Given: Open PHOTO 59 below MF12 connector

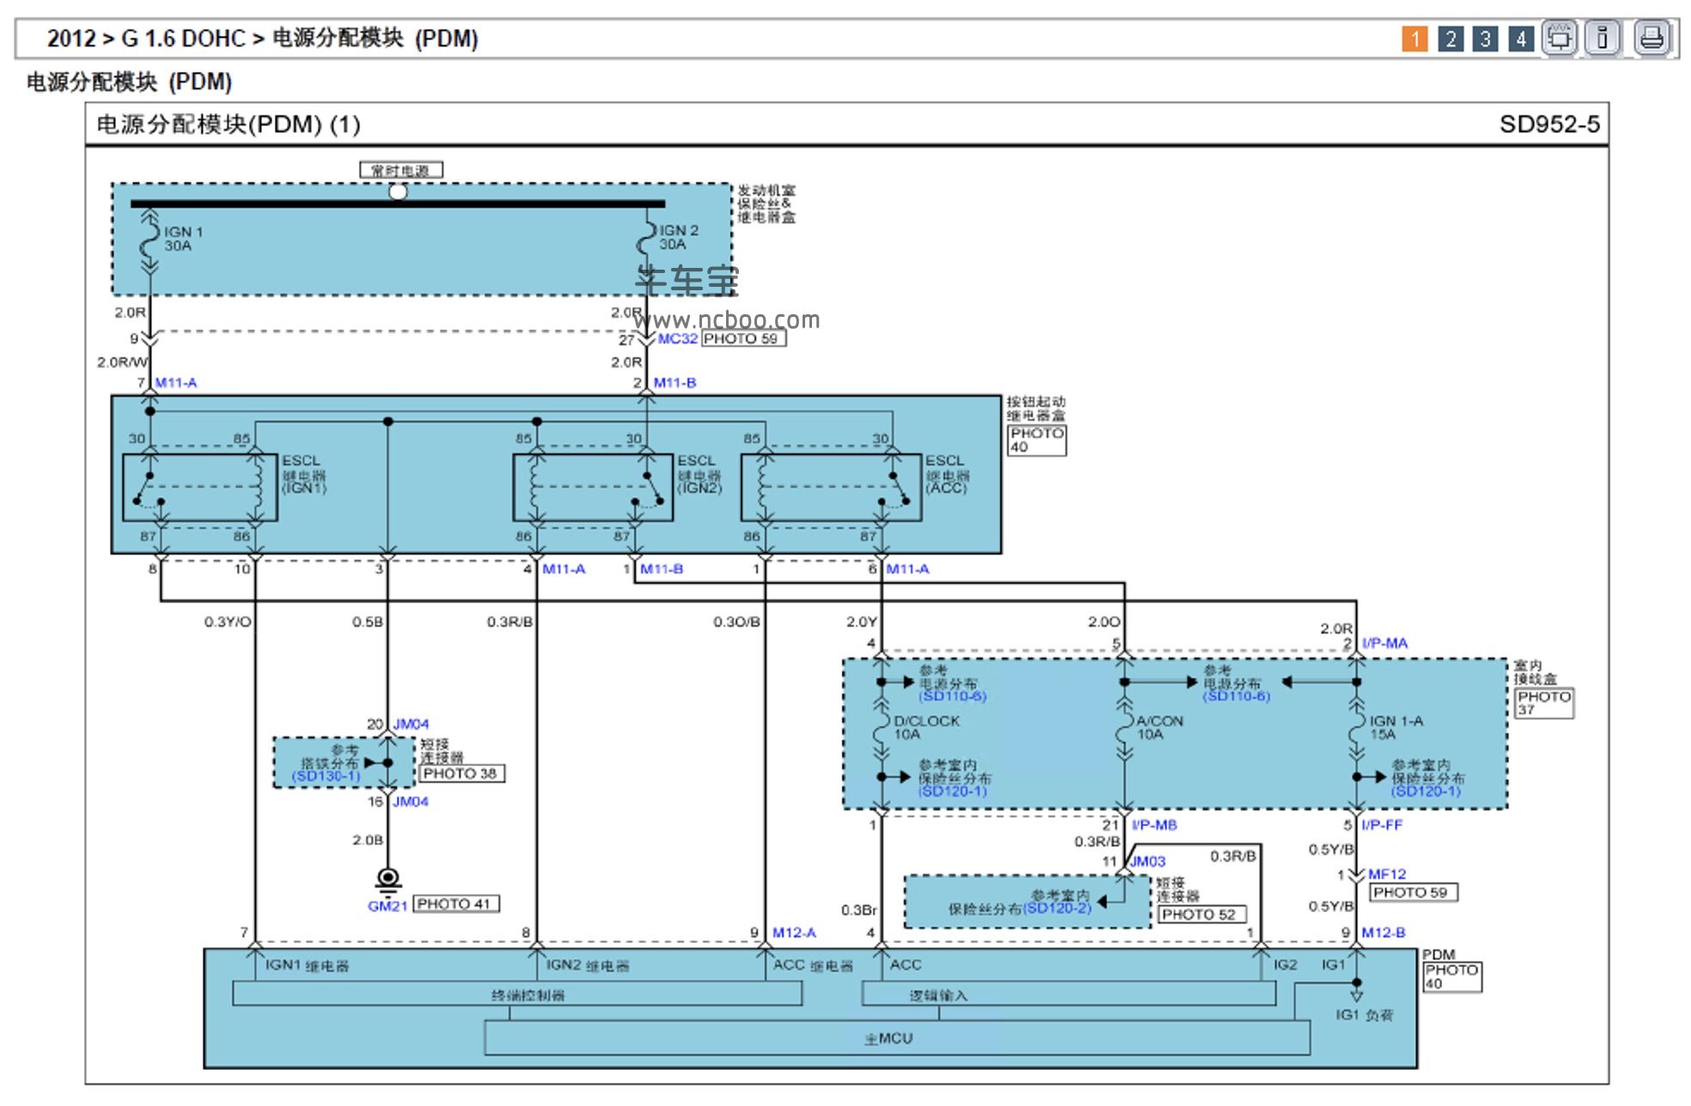Looking at the screenshot, I should 1413,893.
